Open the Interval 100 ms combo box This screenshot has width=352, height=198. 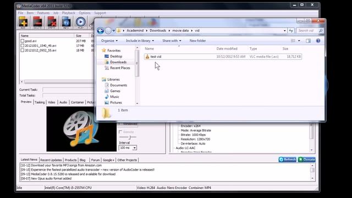tap(128, 148)
